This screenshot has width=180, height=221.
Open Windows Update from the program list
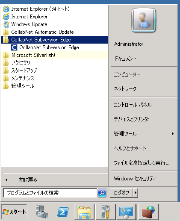[55, 24]
